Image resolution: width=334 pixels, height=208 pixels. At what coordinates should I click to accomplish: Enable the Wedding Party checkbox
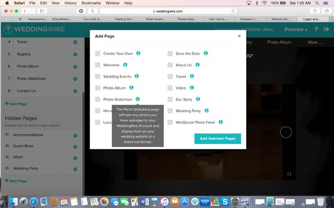[x=170, y=111]
